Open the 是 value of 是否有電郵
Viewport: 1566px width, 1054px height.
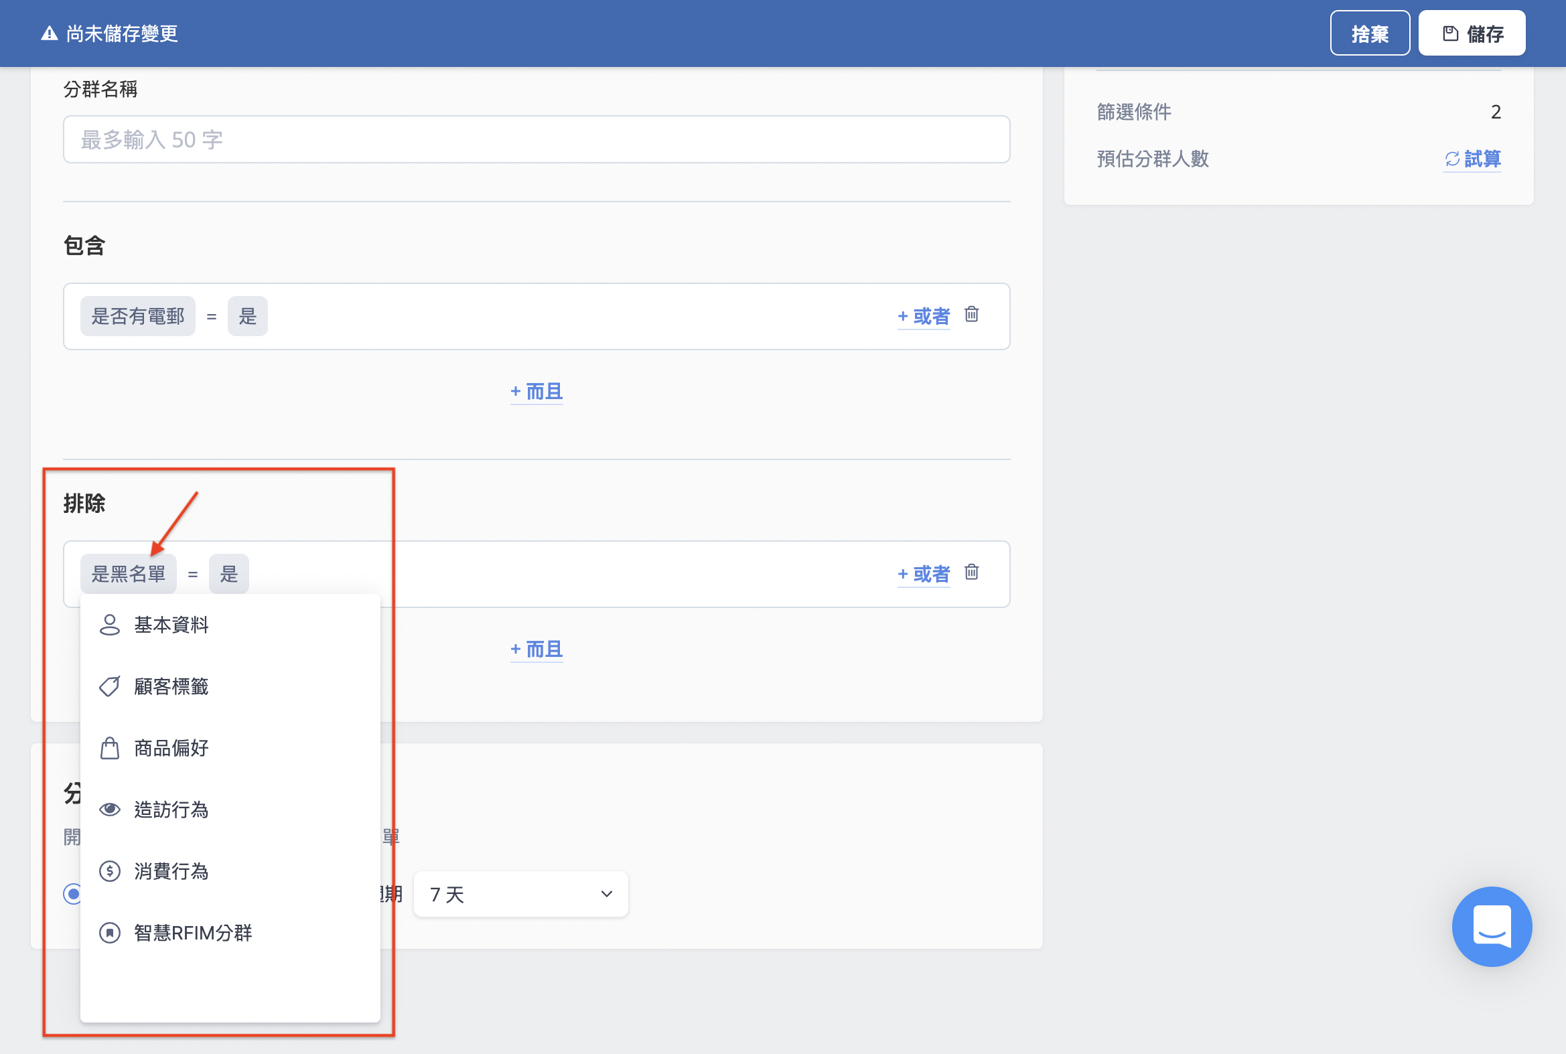coord(247,316)
